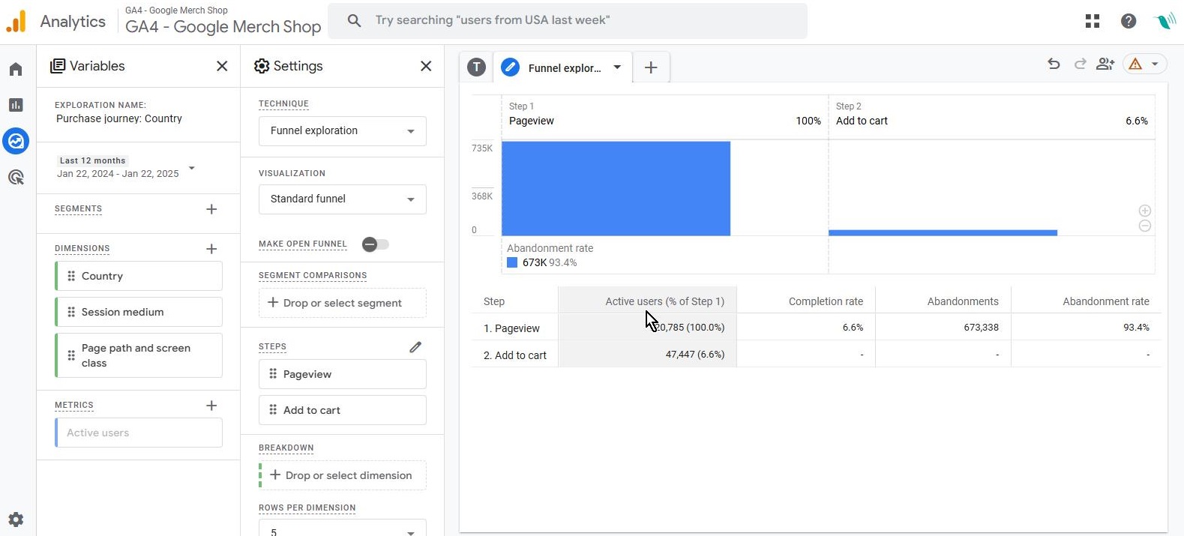Click the share exploration people icon
The image size is (1184, 536).
point(1105,64)
